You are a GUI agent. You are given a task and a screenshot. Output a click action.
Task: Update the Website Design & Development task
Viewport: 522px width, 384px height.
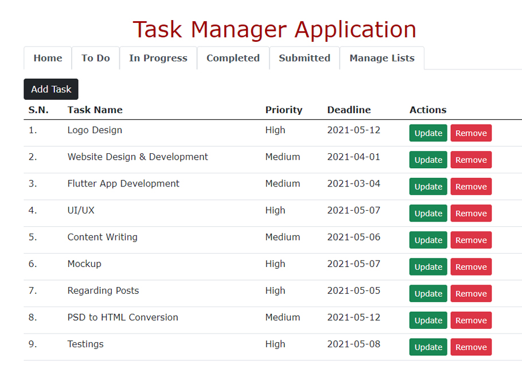(428, 160)
